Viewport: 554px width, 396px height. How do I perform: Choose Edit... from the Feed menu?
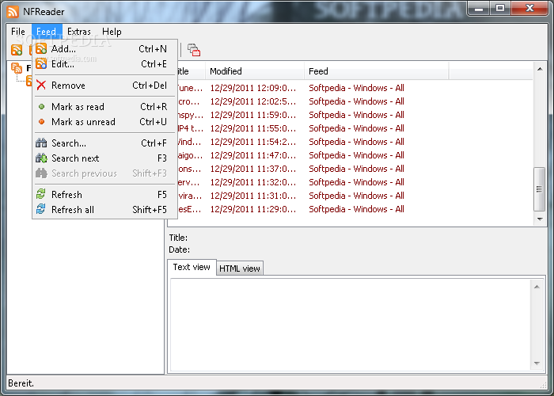coord(105,64)
